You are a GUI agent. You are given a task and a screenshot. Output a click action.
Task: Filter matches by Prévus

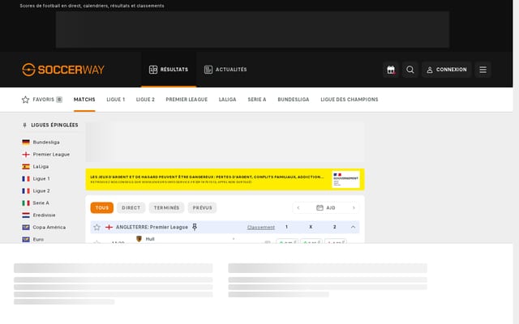[202, 207]
